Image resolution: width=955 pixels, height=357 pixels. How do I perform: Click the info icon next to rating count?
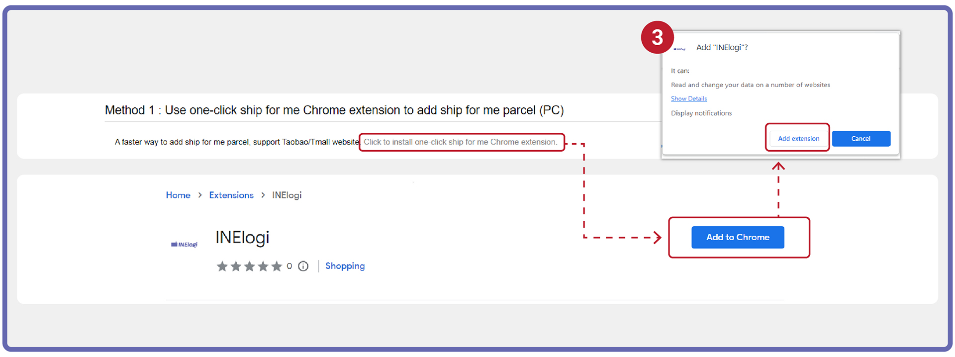[303, 267]
